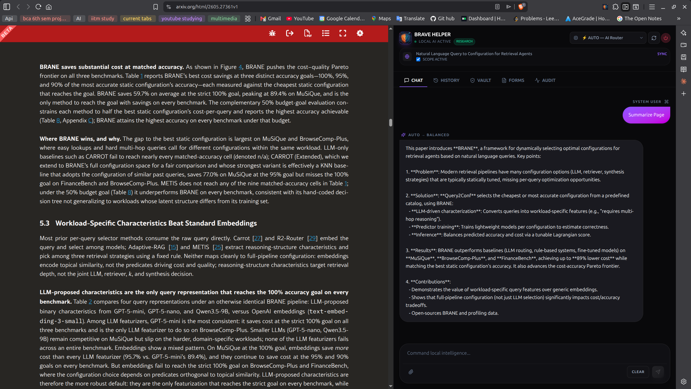This screenshot has height=389, width=691.
Task: Open the bookmarks apps grid icon
Action: 248,19
